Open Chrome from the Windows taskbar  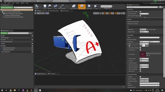click(x=11, y=90)
